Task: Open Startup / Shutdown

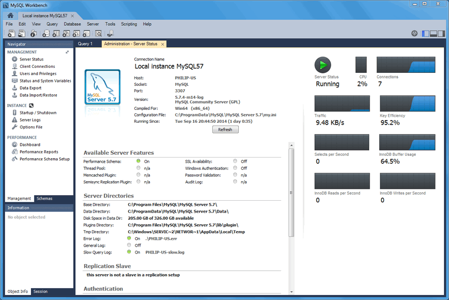Action: 38,113
